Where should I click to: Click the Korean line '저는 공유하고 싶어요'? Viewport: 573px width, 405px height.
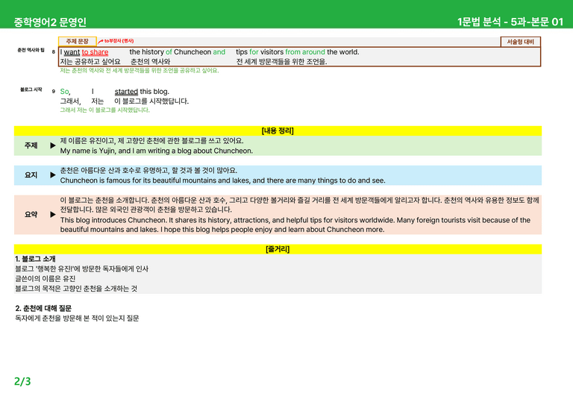90,61
